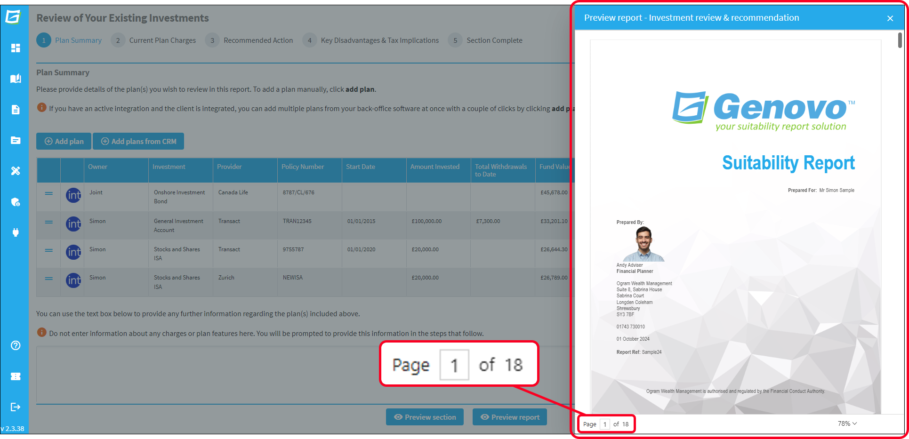
Task: Open the ticket icon in sidebar
Action: pyautogui.click(x=16, y=376)
